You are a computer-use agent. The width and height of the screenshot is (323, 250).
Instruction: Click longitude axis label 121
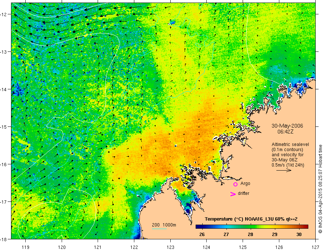[98, 247]
